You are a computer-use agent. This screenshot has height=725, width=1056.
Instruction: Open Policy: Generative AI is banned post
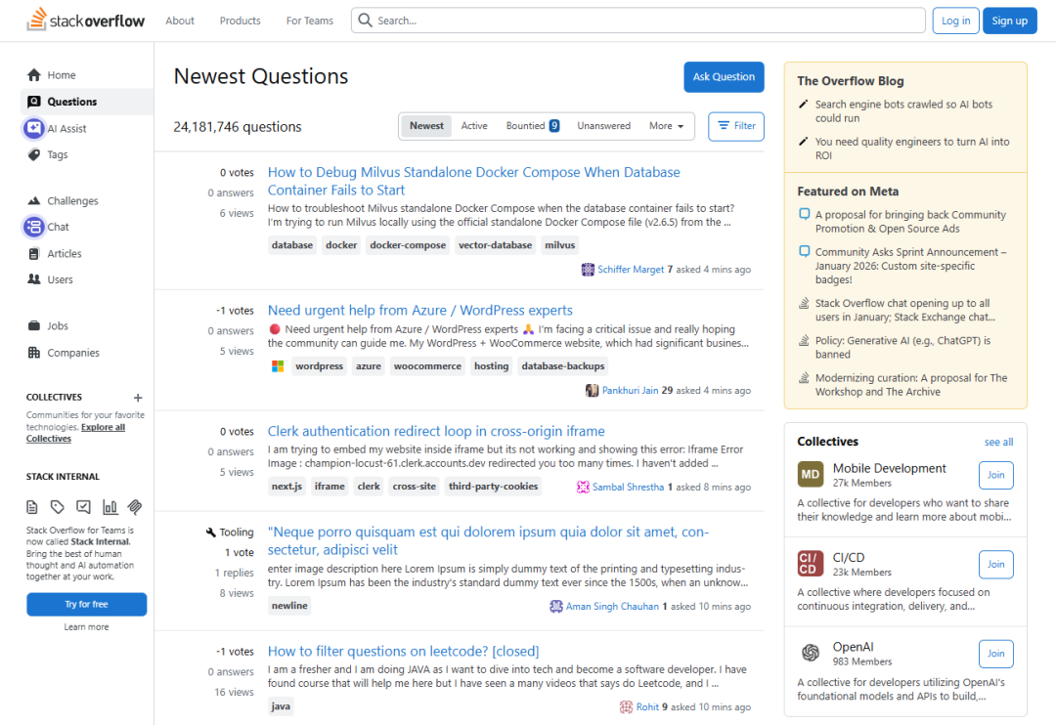pos(902,347)
